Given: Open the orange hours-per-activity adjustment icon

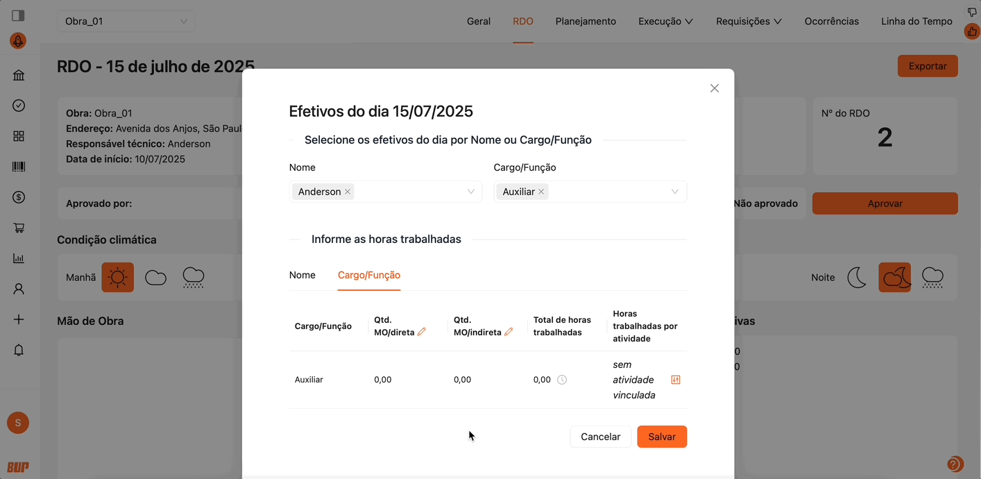Looking at the screenshot, I should 675,380.
